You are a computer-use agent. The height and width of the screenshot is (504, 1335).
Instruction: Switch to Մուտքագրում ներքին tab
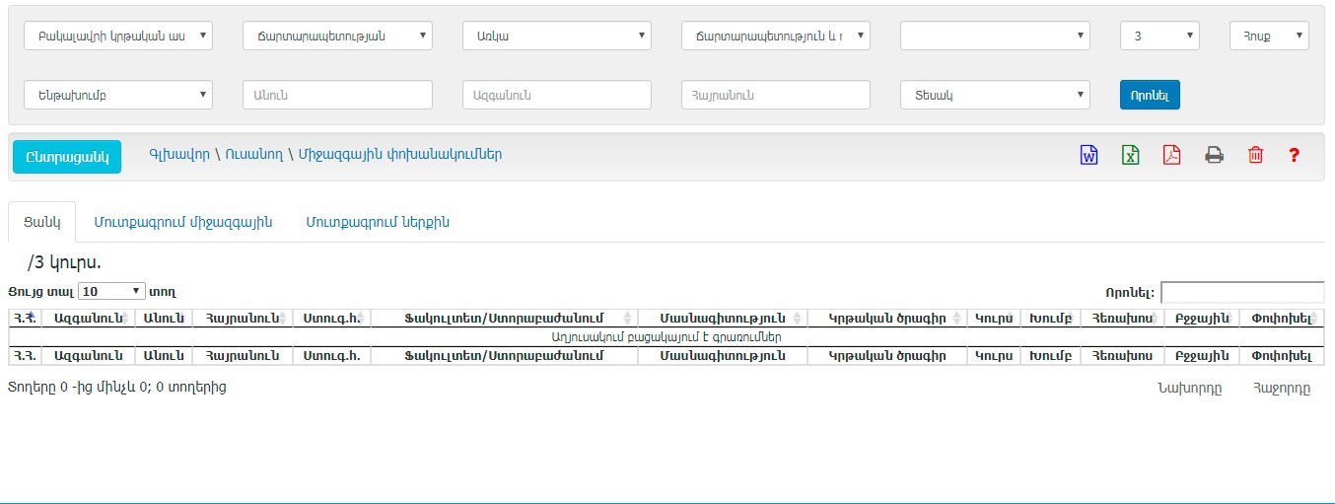click(377, 222)
